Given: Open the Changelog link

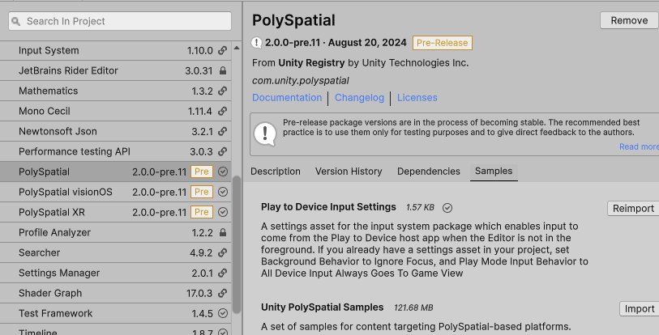Looking at the screenshot, I should click(359, 97).
